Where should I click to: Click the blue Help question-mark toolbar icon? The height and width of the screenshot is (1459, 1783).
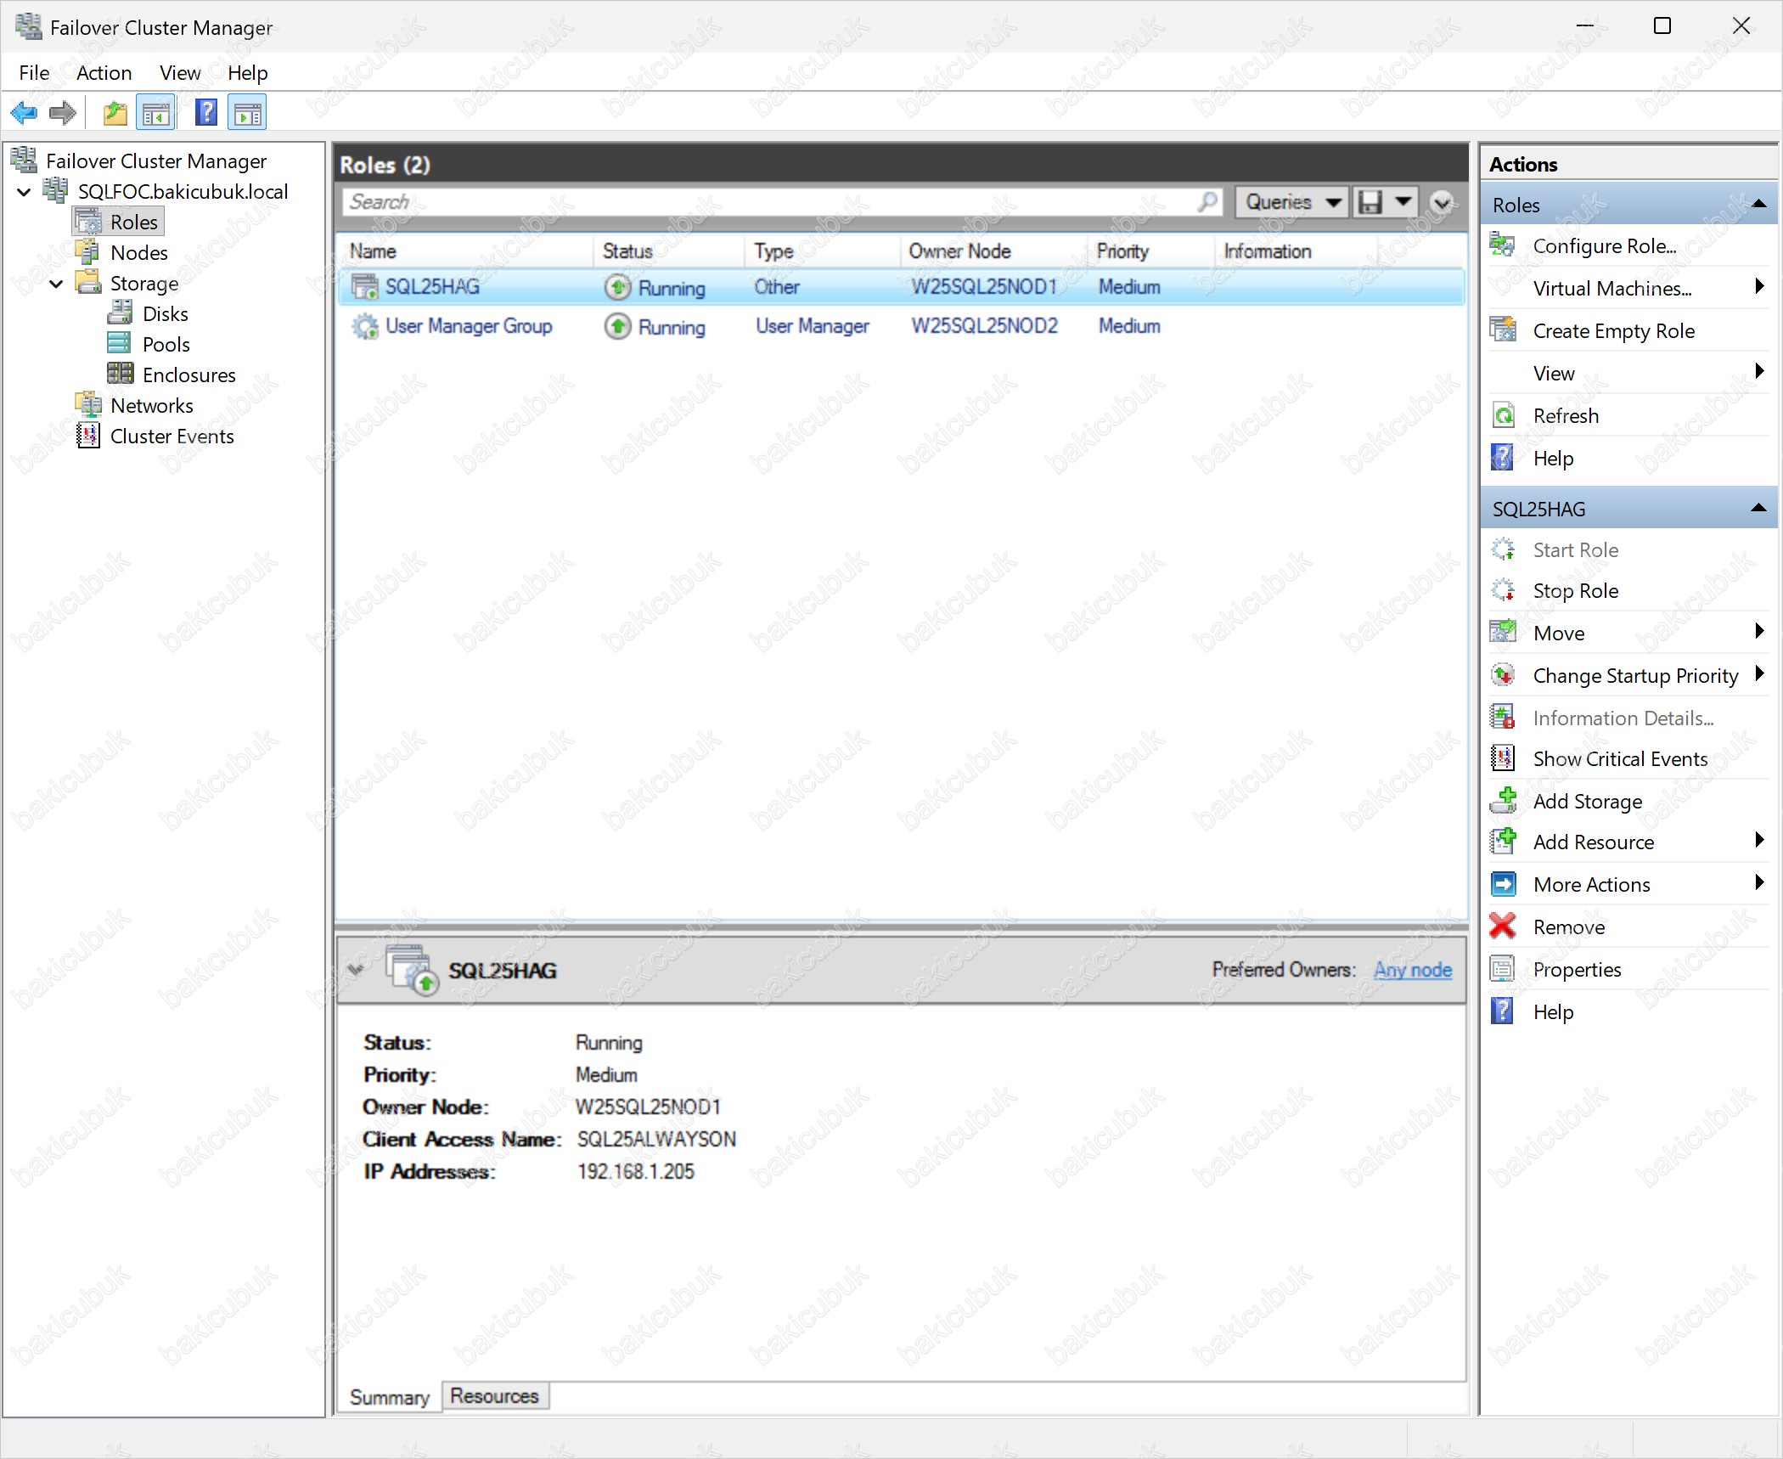[205, 112]
